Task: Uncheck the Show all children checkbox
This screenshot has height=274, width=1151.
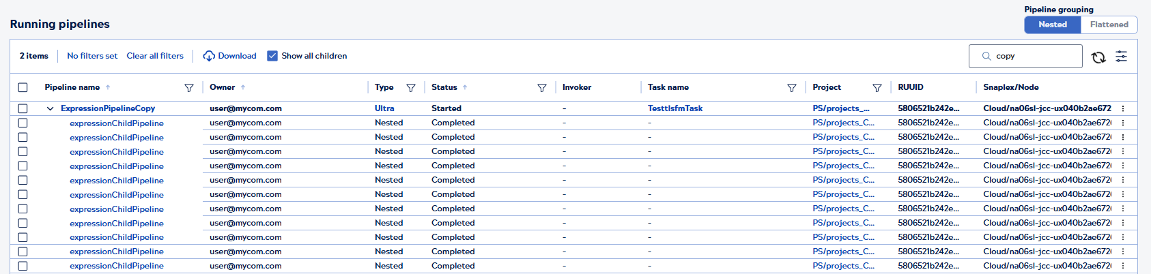Action: tap(272, 56)
